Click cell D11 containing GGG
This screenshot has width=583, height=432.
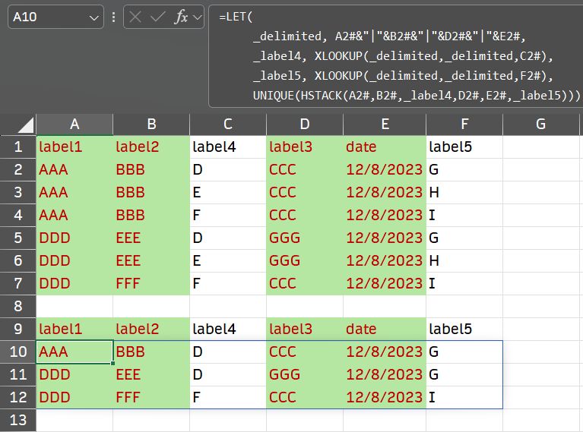click(305, 374)
